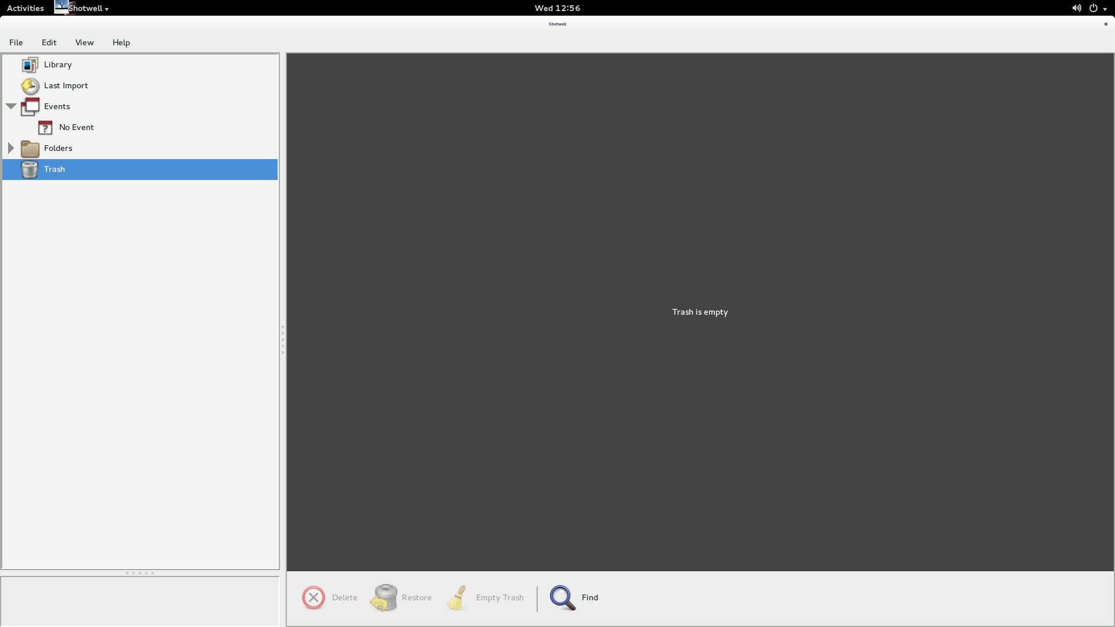Click the Folders folder icon
Viewport: 1115px width, 627px height.
point(30,149)
